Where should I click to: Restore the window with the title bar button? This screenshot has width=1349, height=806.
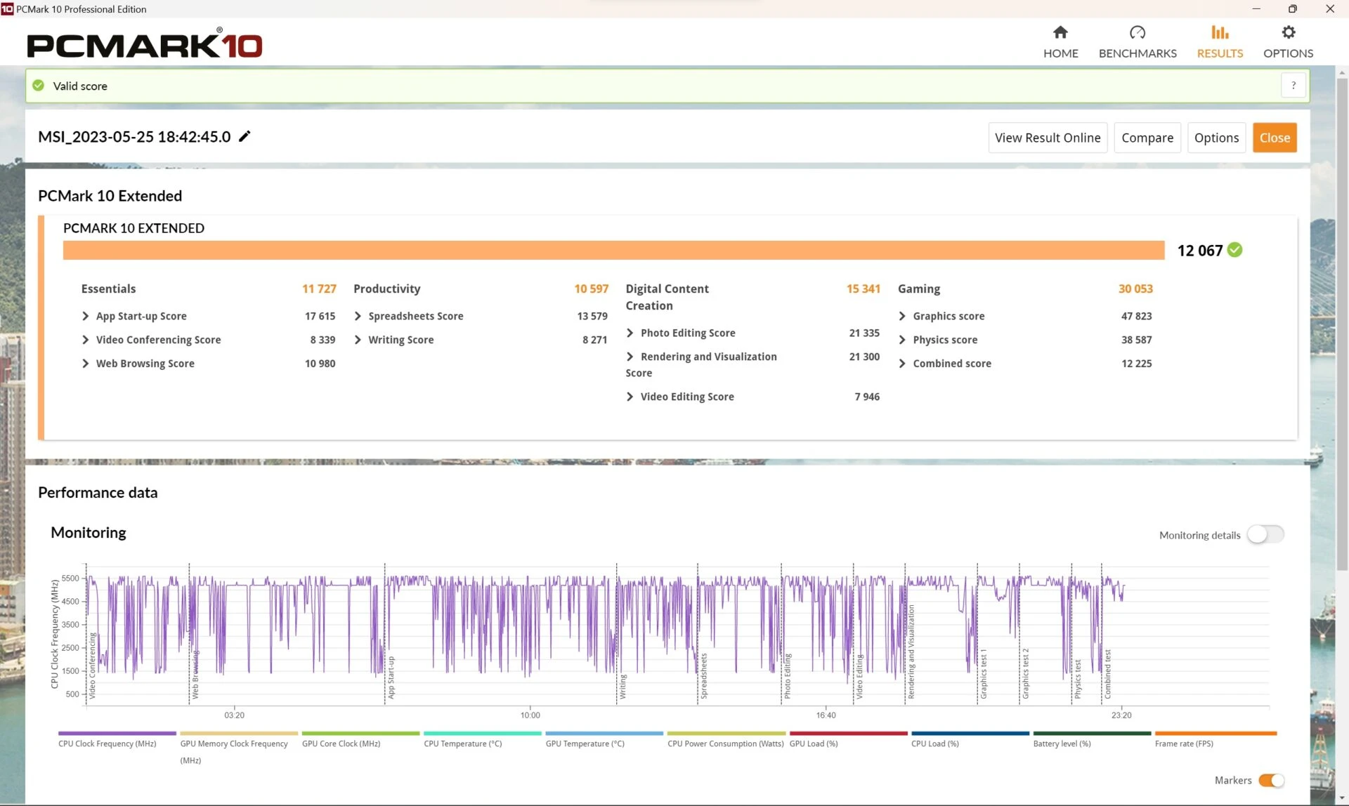pos(1292,8)
